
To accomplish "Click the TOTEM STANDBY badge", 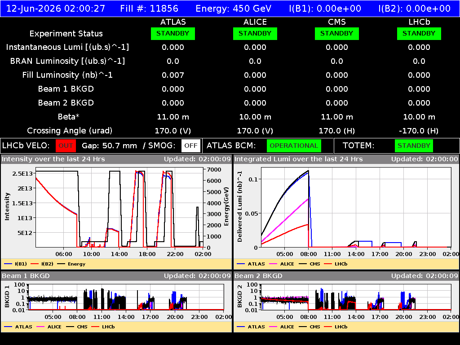I will point(414,146).
